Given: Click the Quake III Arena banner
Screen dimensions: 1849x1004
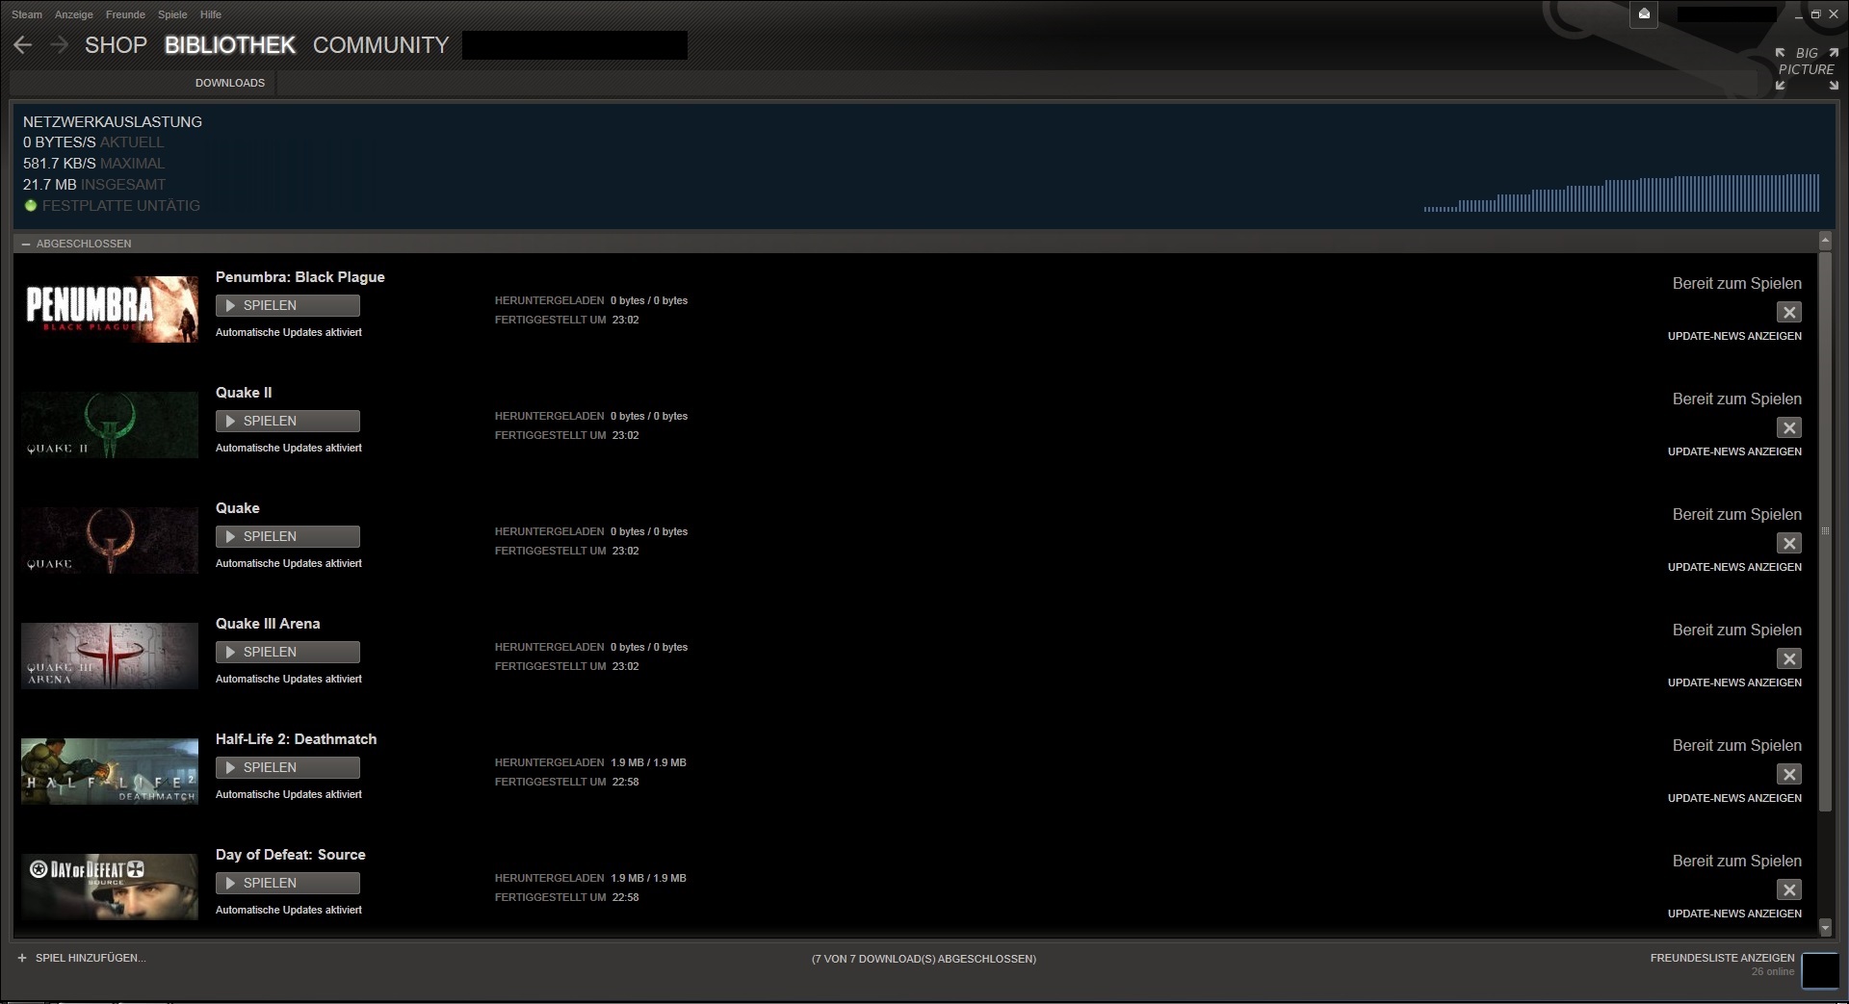Looking at the screenshot, I should point(110,656).
